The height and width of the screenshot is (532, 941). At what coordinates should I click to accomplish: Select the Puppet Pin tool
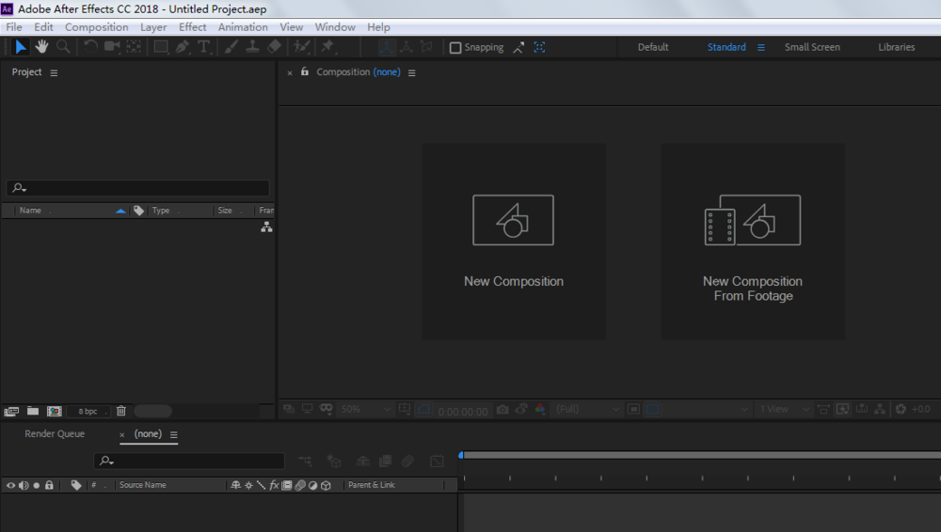(328, 47)
